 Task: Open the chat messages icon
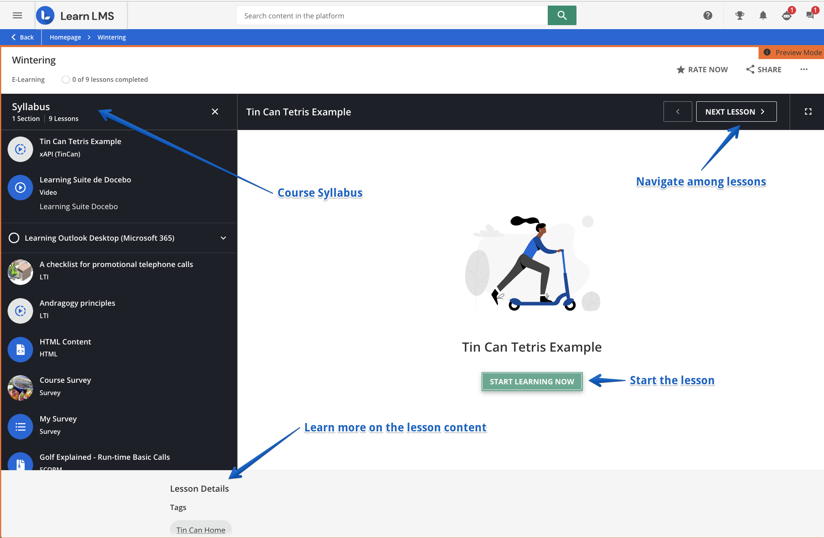click(x=810, y=16)
